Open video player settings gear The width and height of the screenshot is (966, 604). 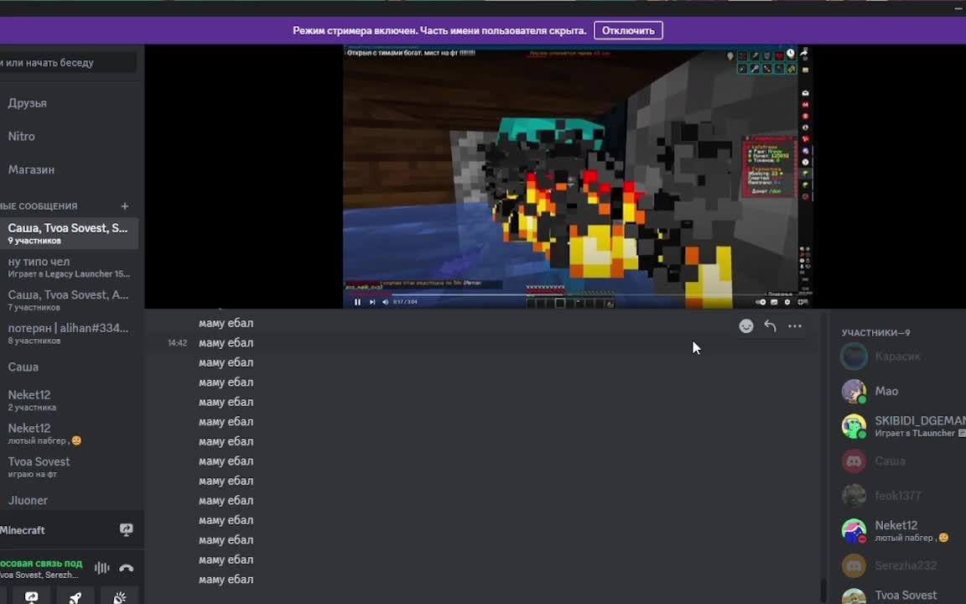(787, 302)
